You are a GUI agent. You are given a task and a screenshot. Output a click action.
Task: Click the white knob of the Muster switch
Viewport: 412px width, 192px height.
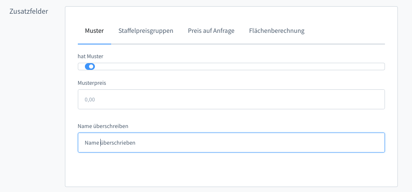coord(92,66)
